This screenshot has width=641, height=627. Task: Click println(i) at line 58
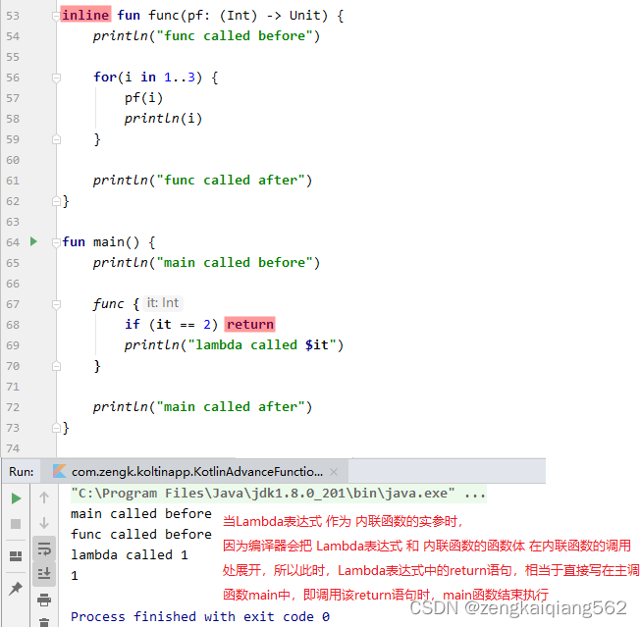163,119
